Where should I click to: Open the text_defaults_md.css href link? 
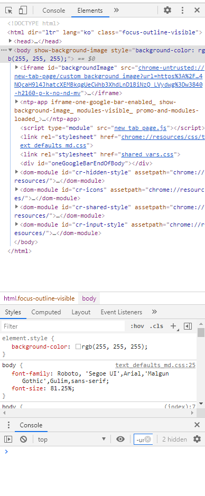pyautogui.click(x=113, y=141)
